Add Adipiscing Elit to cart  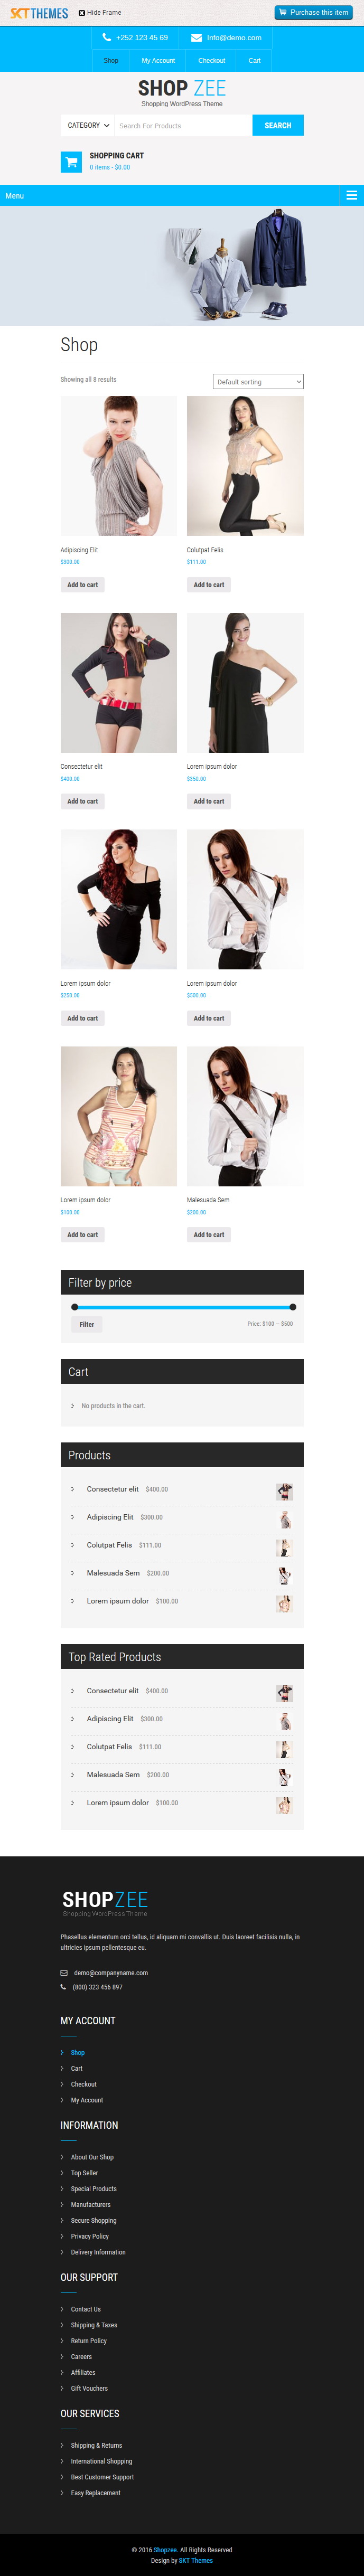(83, 585)
